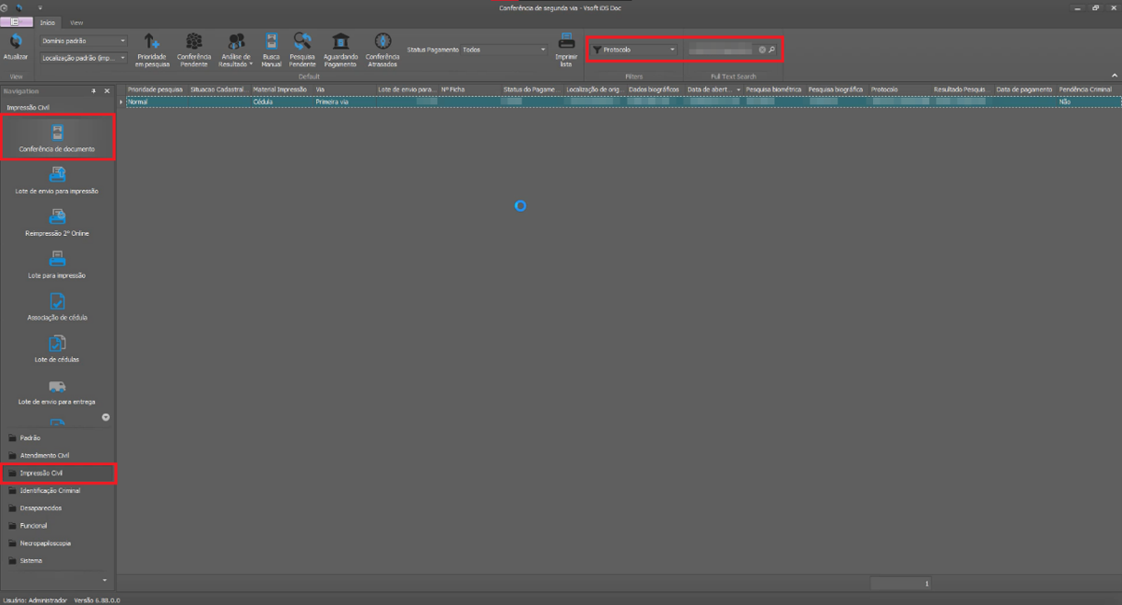This screenshot has height=605, width=1122.
Task: Select Aguardando Pagamento bank icon
Action: click(x=340, y=42)
